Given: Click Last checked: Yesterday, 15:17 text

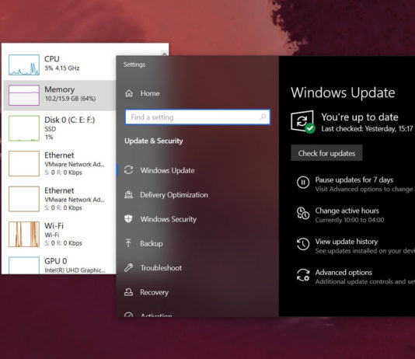Looking at the screenshot, I should coord(367,129).
